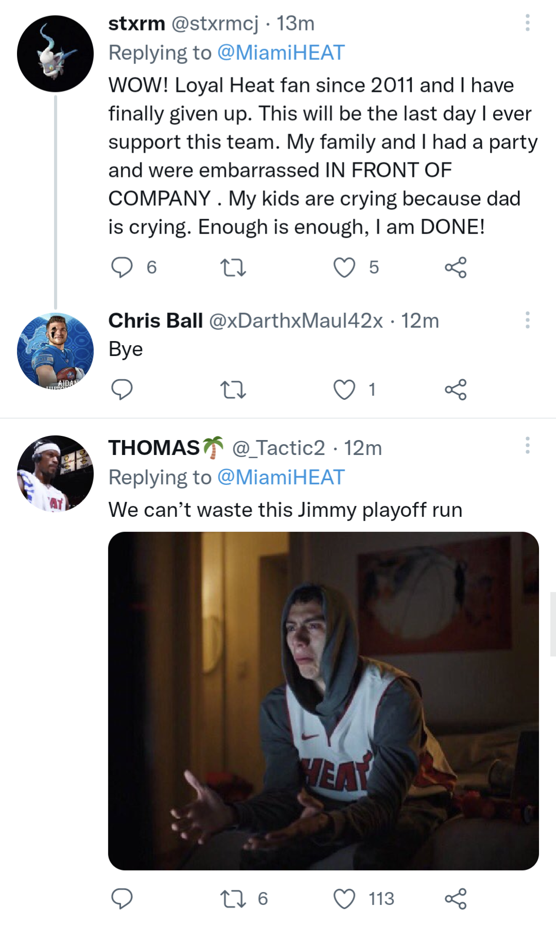Like stxrm's tweet with 5 likes

tap(344, 268)
